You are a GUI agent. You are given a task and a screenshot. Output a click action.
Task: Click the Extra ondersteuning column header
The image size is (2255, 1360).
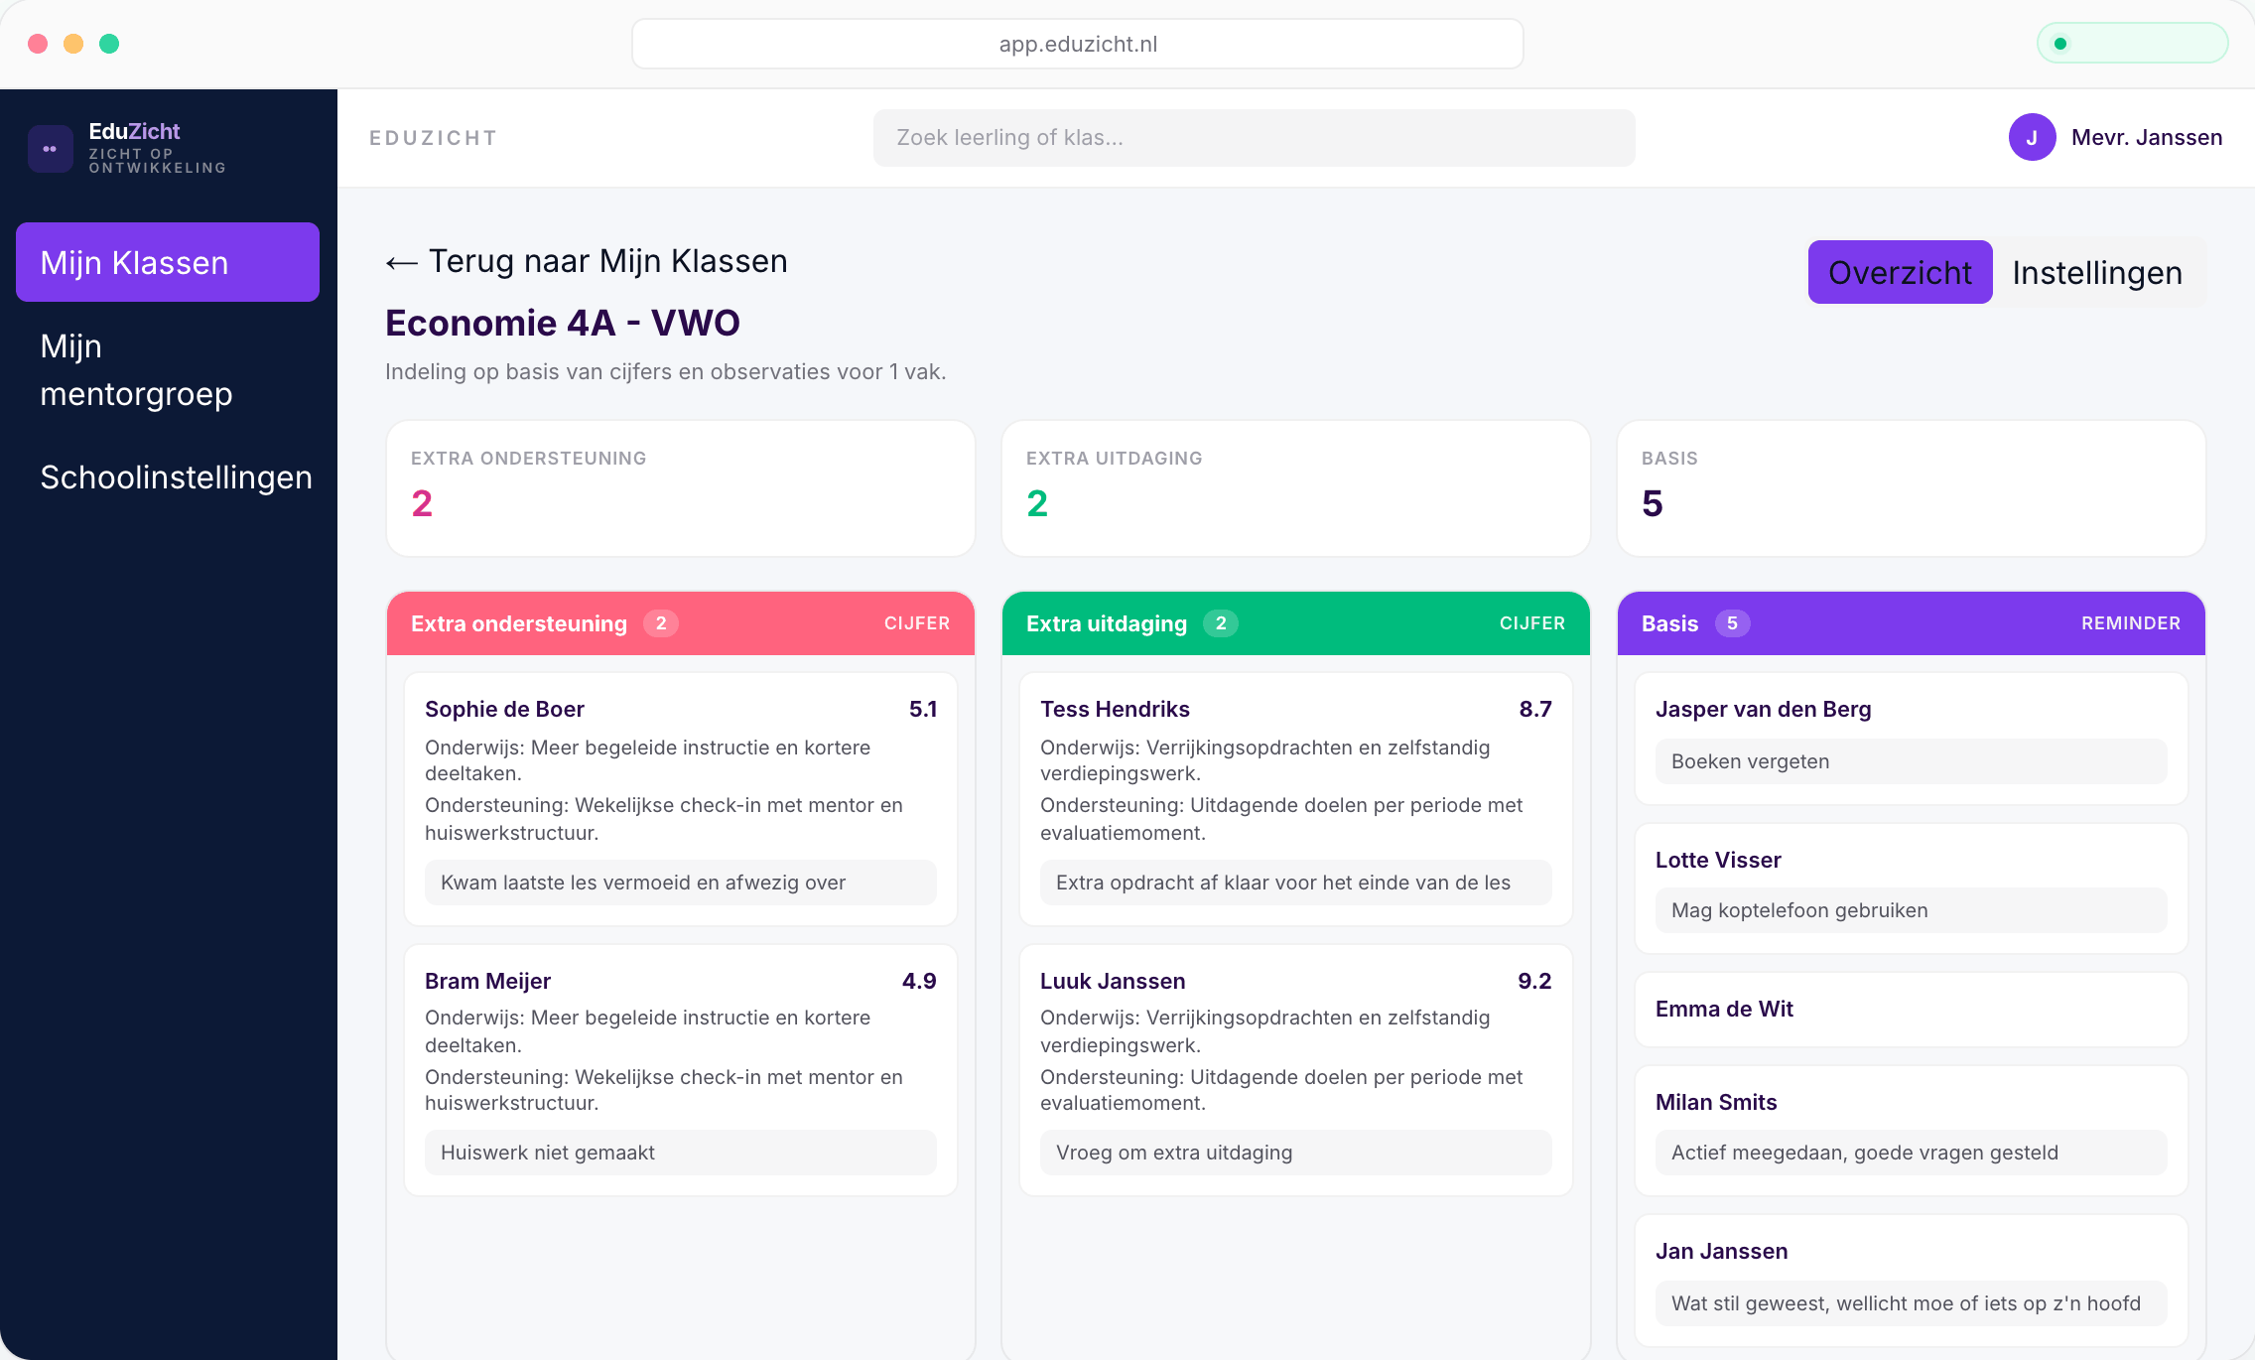tap(681, 623)
